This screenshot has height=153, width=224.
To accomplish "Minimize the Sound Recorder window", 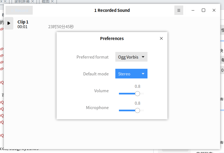I will (193, 10).
